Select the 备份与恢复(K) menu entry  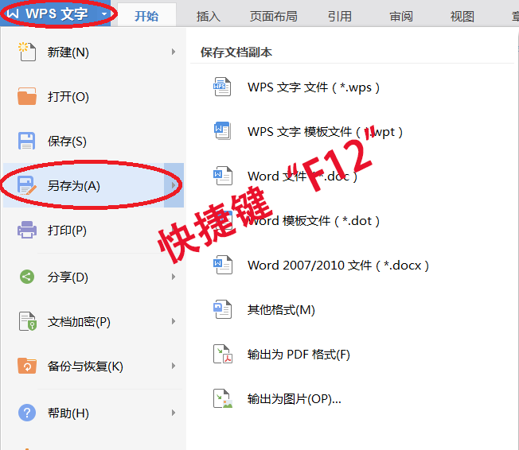(94, 366)
